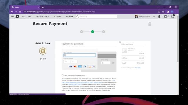188x105 pixels.
Task: Reload the current page
Action: click(x=20, y=12)
